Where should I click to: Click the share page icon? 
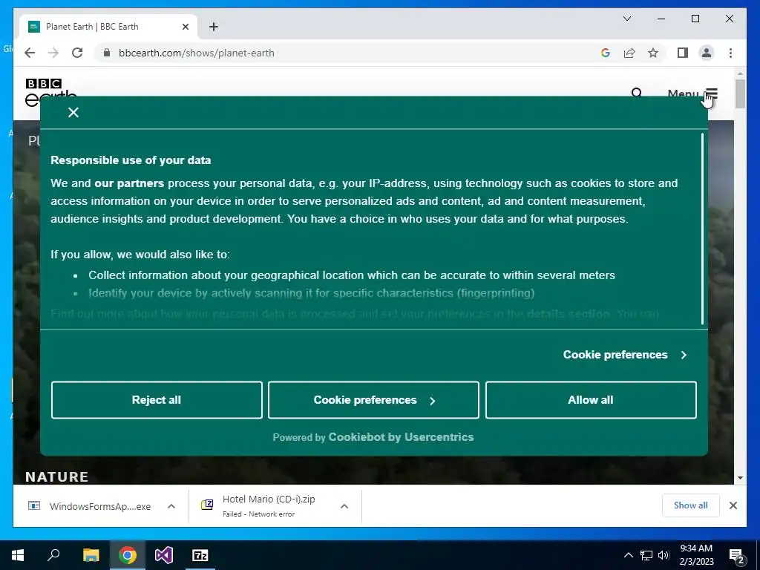pos(629,53)
